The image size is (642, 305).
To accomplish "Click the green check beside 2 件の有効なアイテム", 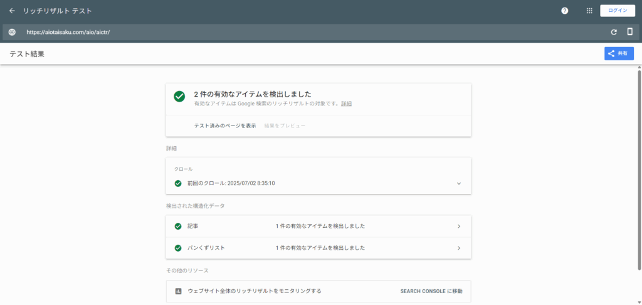I will click(179, 97).
